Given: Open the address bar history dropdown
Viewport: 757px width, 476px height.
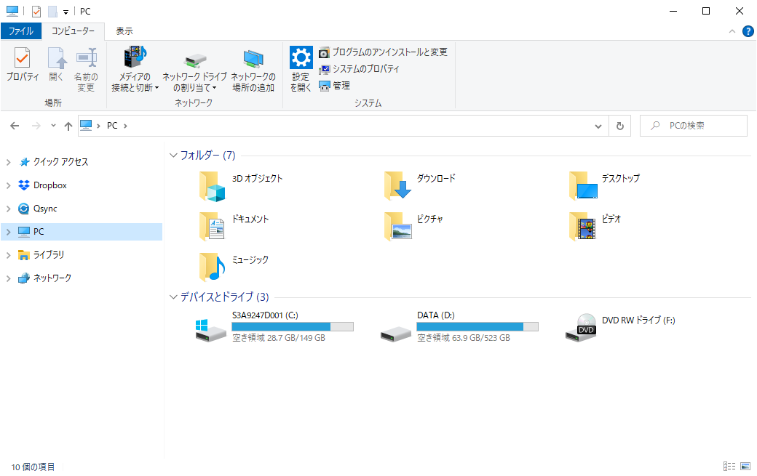Looking at the screenshot, I should pos(598,126).
